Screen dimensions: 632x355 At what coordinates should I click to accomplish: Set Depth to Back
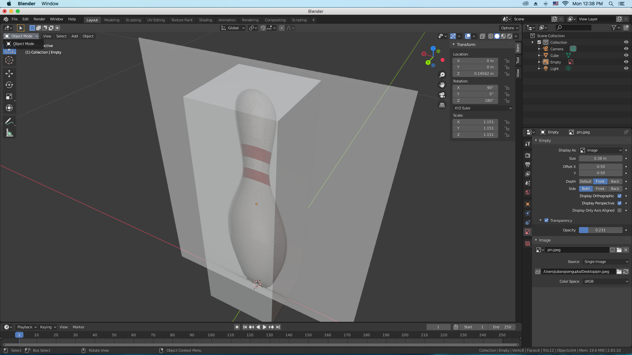615,181
